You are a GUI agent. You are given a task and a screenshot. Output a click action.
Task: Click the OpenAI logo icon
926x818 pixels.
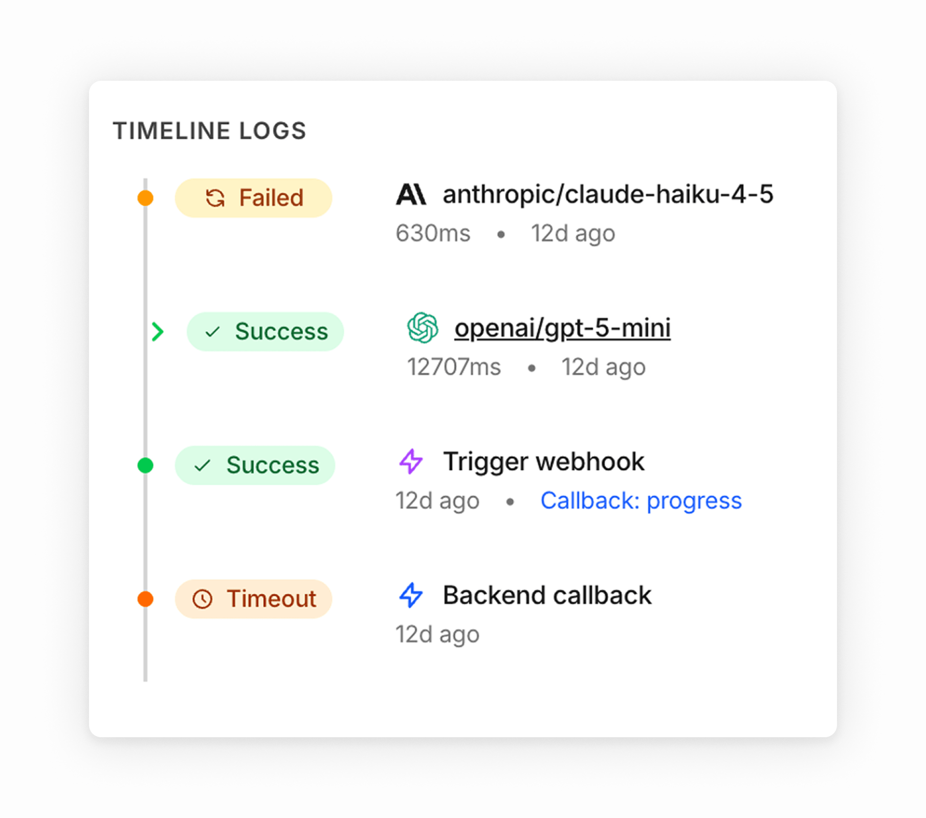tap(423, 328)
